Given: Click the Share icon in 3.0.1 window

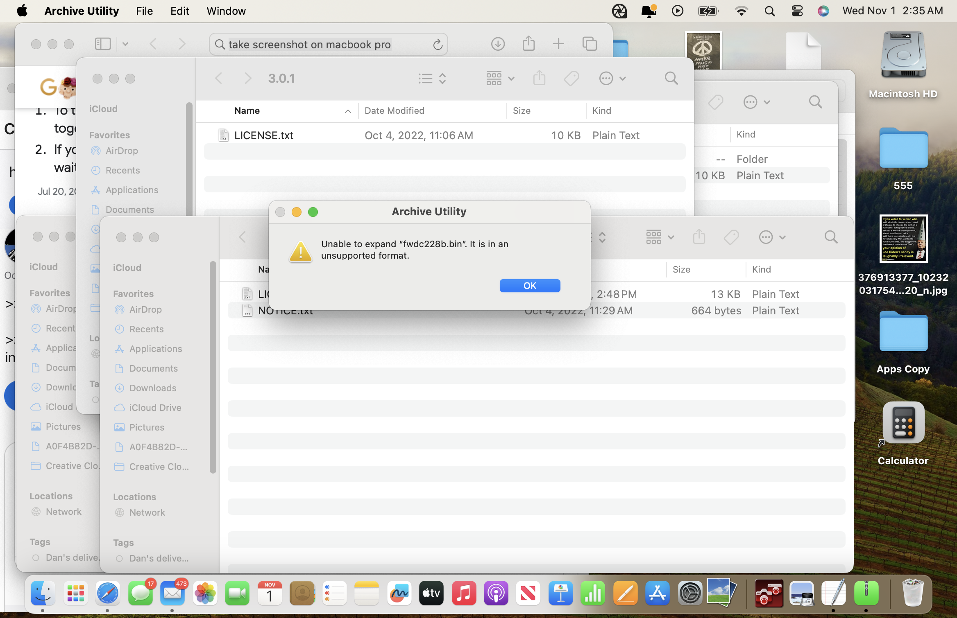Looking at the screenshot, I should click(539, 78).
